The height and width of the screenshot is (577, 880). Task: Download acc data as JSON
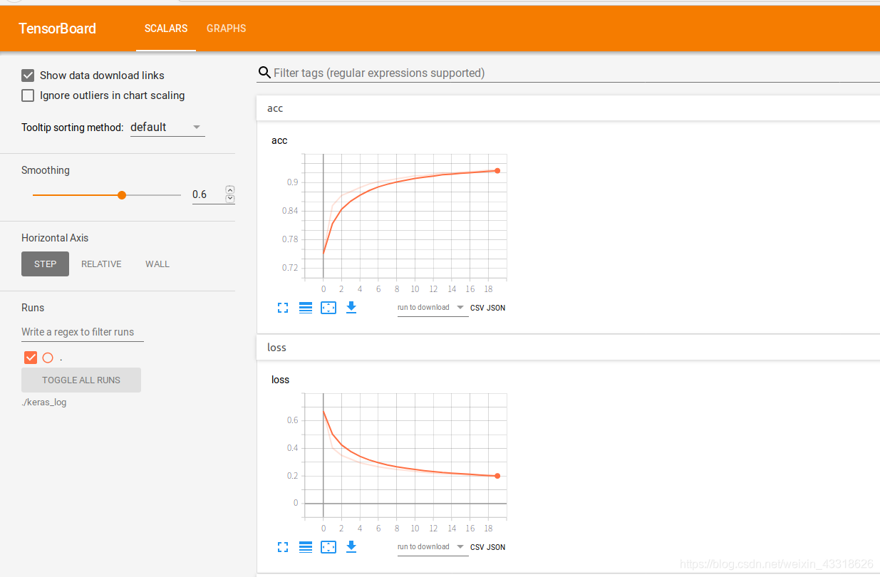click(x=497, y=308)
